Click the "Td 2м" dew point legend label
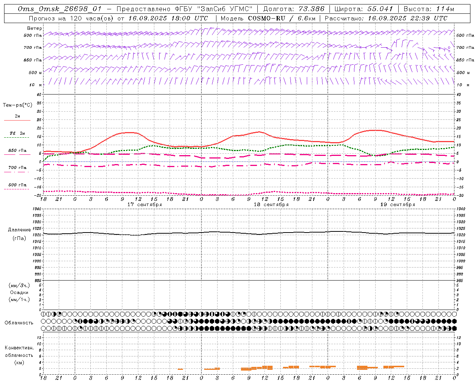This screenshot has height=381, width=476. 17,133
